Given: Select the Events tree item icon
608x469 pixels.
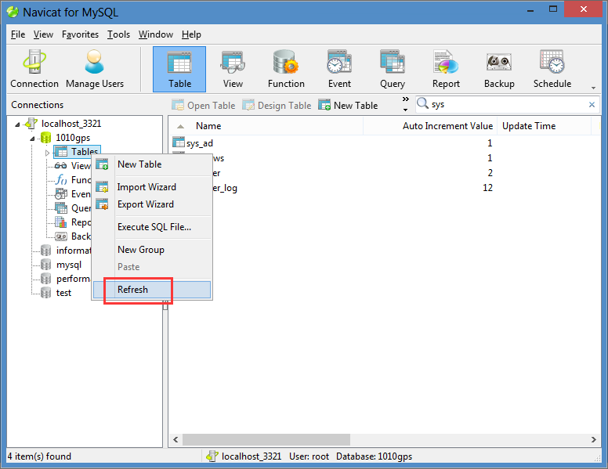Looking at the screenshot, I should pos(61,194).
